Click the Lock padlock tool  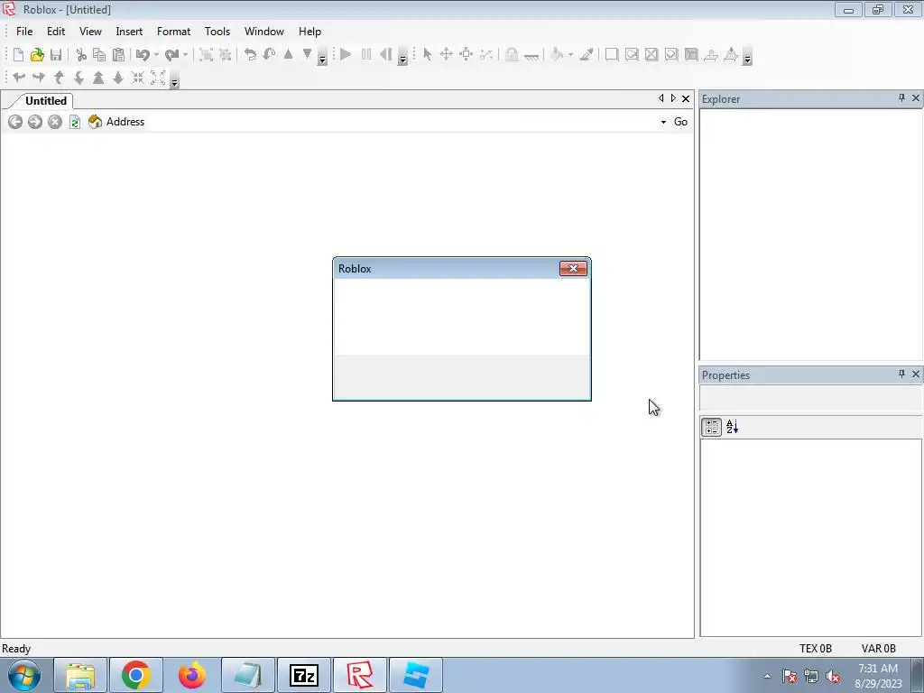coord(512,55)
